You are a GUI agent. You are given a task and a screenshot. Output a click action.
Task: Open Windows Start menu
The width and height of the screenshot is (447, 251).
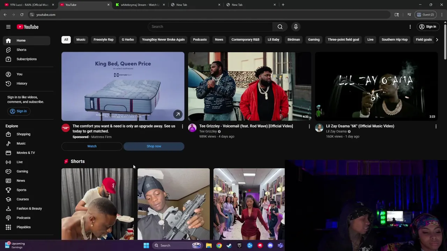pos(146,245)
